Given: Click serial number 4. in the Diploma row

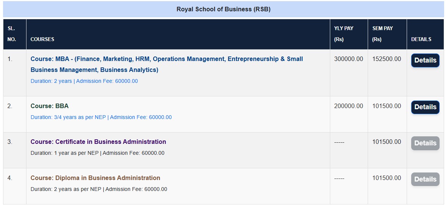Looking at the screenshot, I should tap(10, 178).
